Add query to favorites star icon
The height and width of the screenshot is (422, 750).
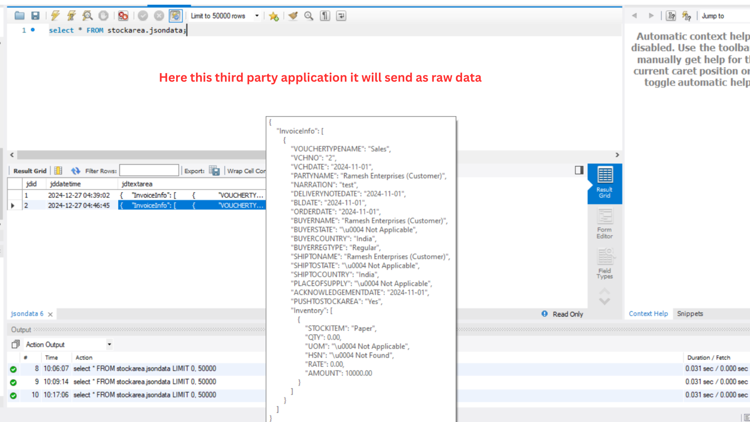coord(273,16)
